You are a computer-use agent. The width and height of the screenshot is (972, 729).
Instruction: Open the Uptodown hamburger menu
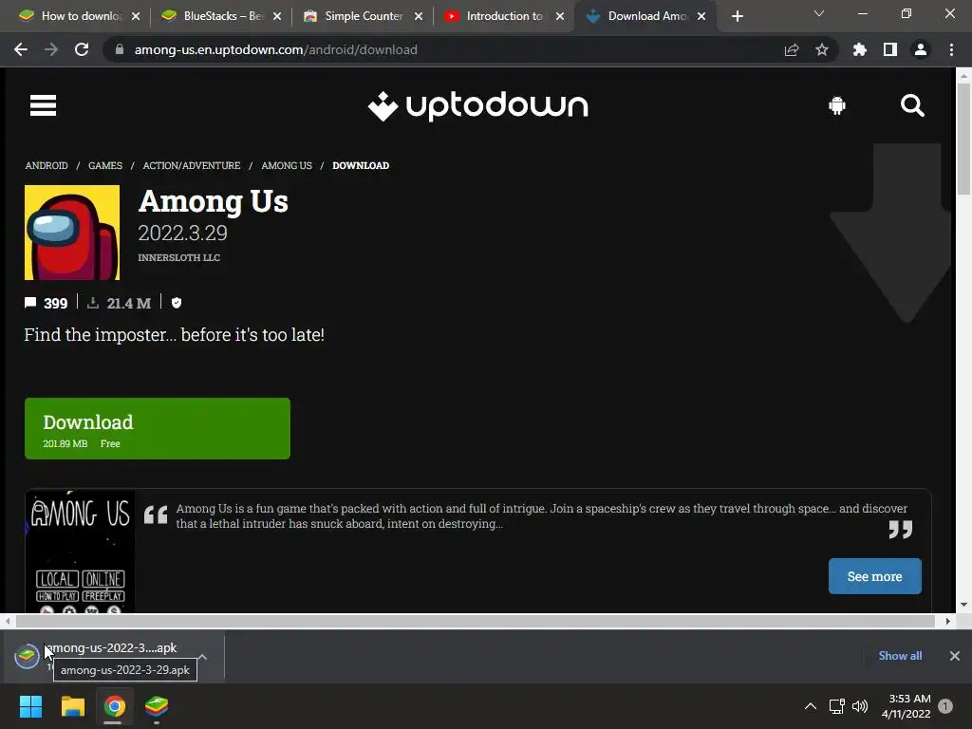[43, 105]
